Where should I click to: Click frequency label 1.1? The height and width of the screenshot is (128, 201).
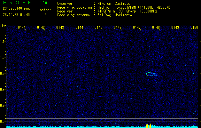tap(3, 42)
